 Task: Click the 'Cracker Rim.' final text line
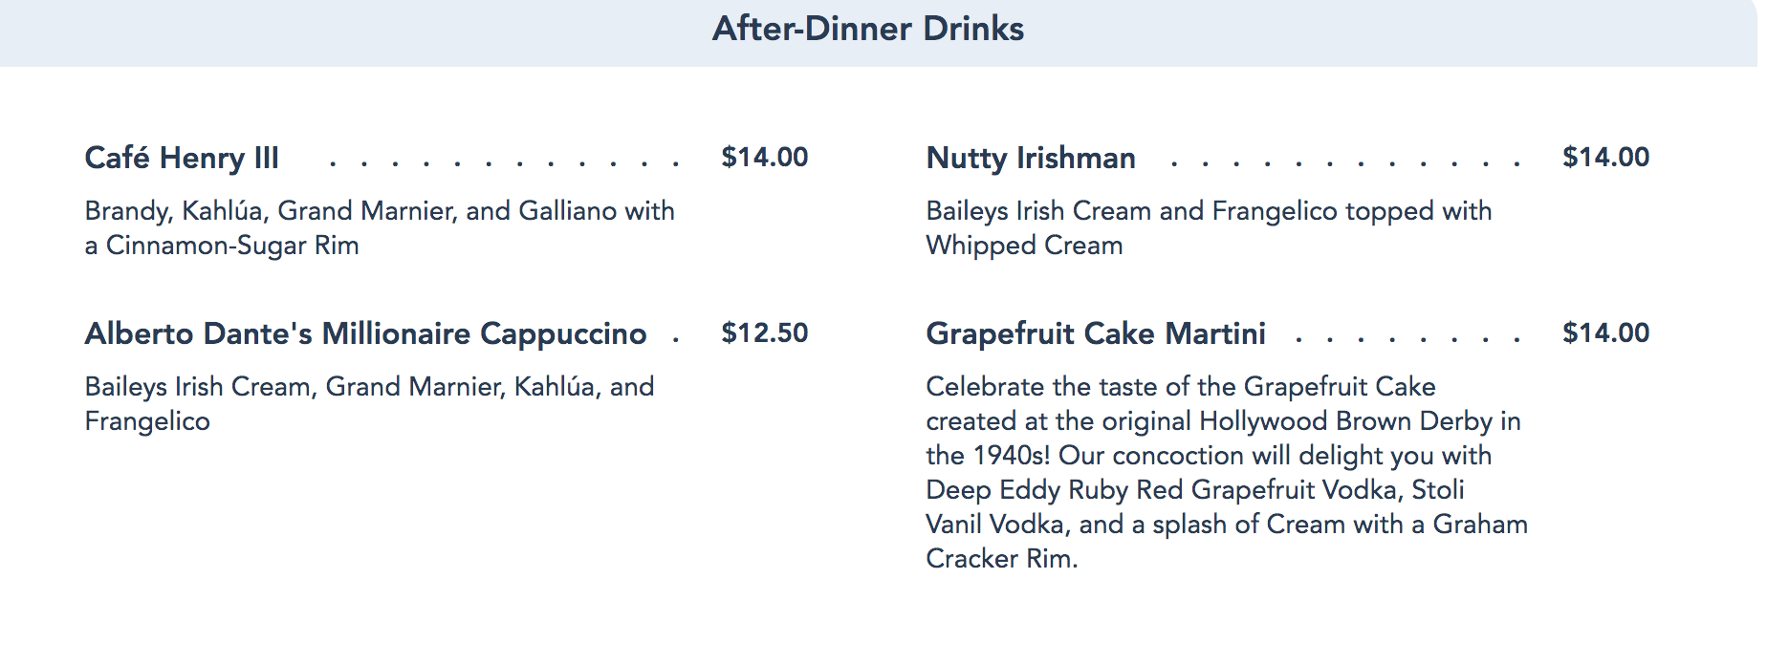pos(1001,559)
